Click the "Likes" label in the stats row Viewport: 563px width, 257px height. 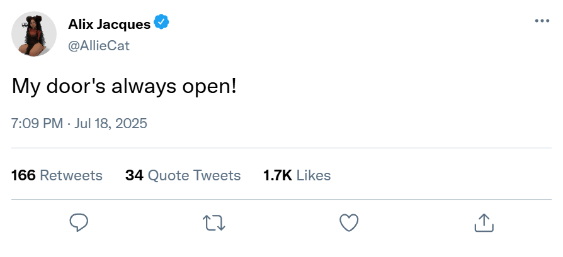coord(313,175)
